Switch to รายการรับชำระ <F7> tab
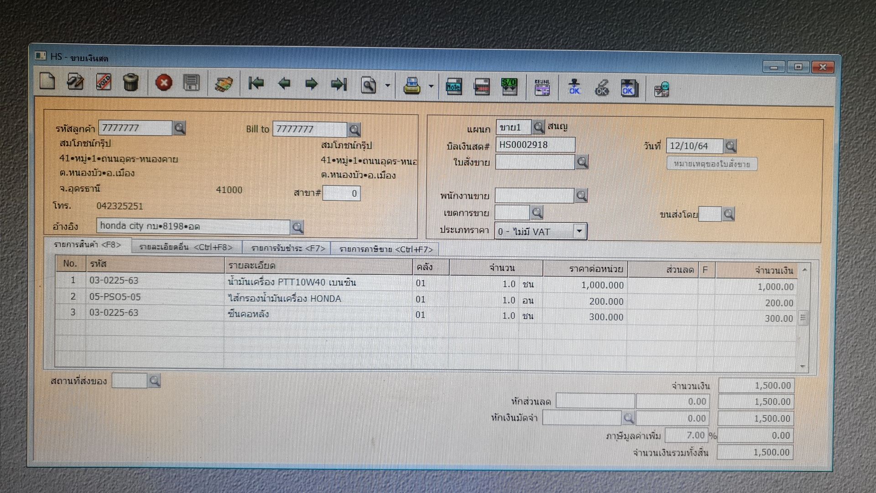 click(288, 248)
